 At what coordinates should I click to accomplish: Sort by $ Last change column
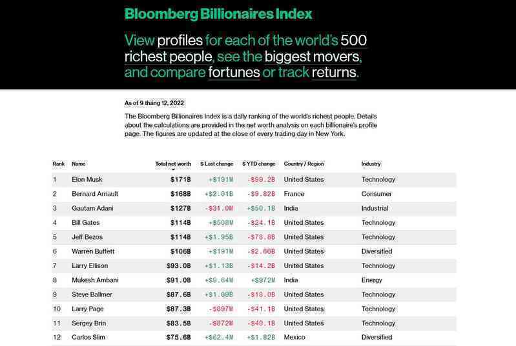tap(217, 164)
